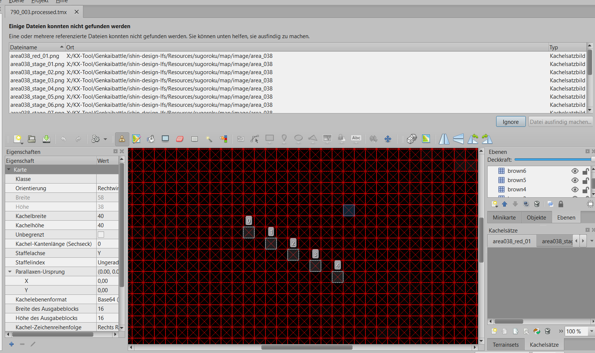
Task: Select the Stamp Brush tool
Action: [x=122, y=139]
